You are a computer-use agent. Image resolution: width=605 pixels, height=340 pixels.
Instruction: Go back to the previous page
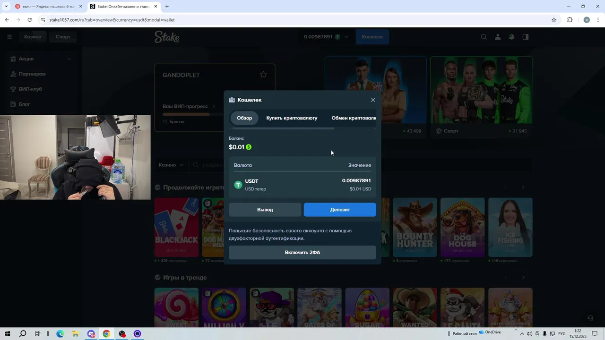point(7,20)
